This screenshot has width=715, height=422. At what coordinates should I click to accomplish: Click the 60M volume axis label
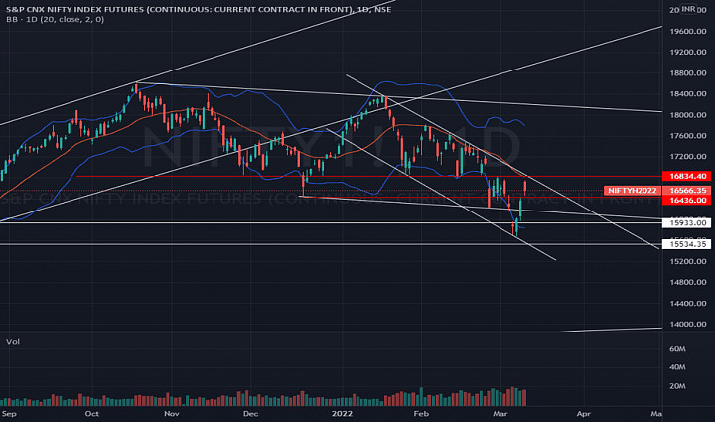(677, 349)
